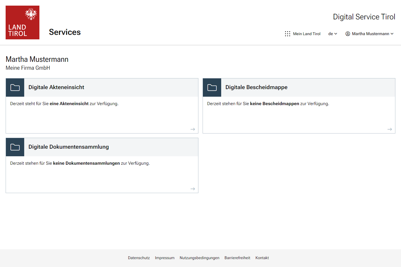Click the Mein Land Tirol grid icon
This screenshot has width=401, height=267.
(287, 34)
